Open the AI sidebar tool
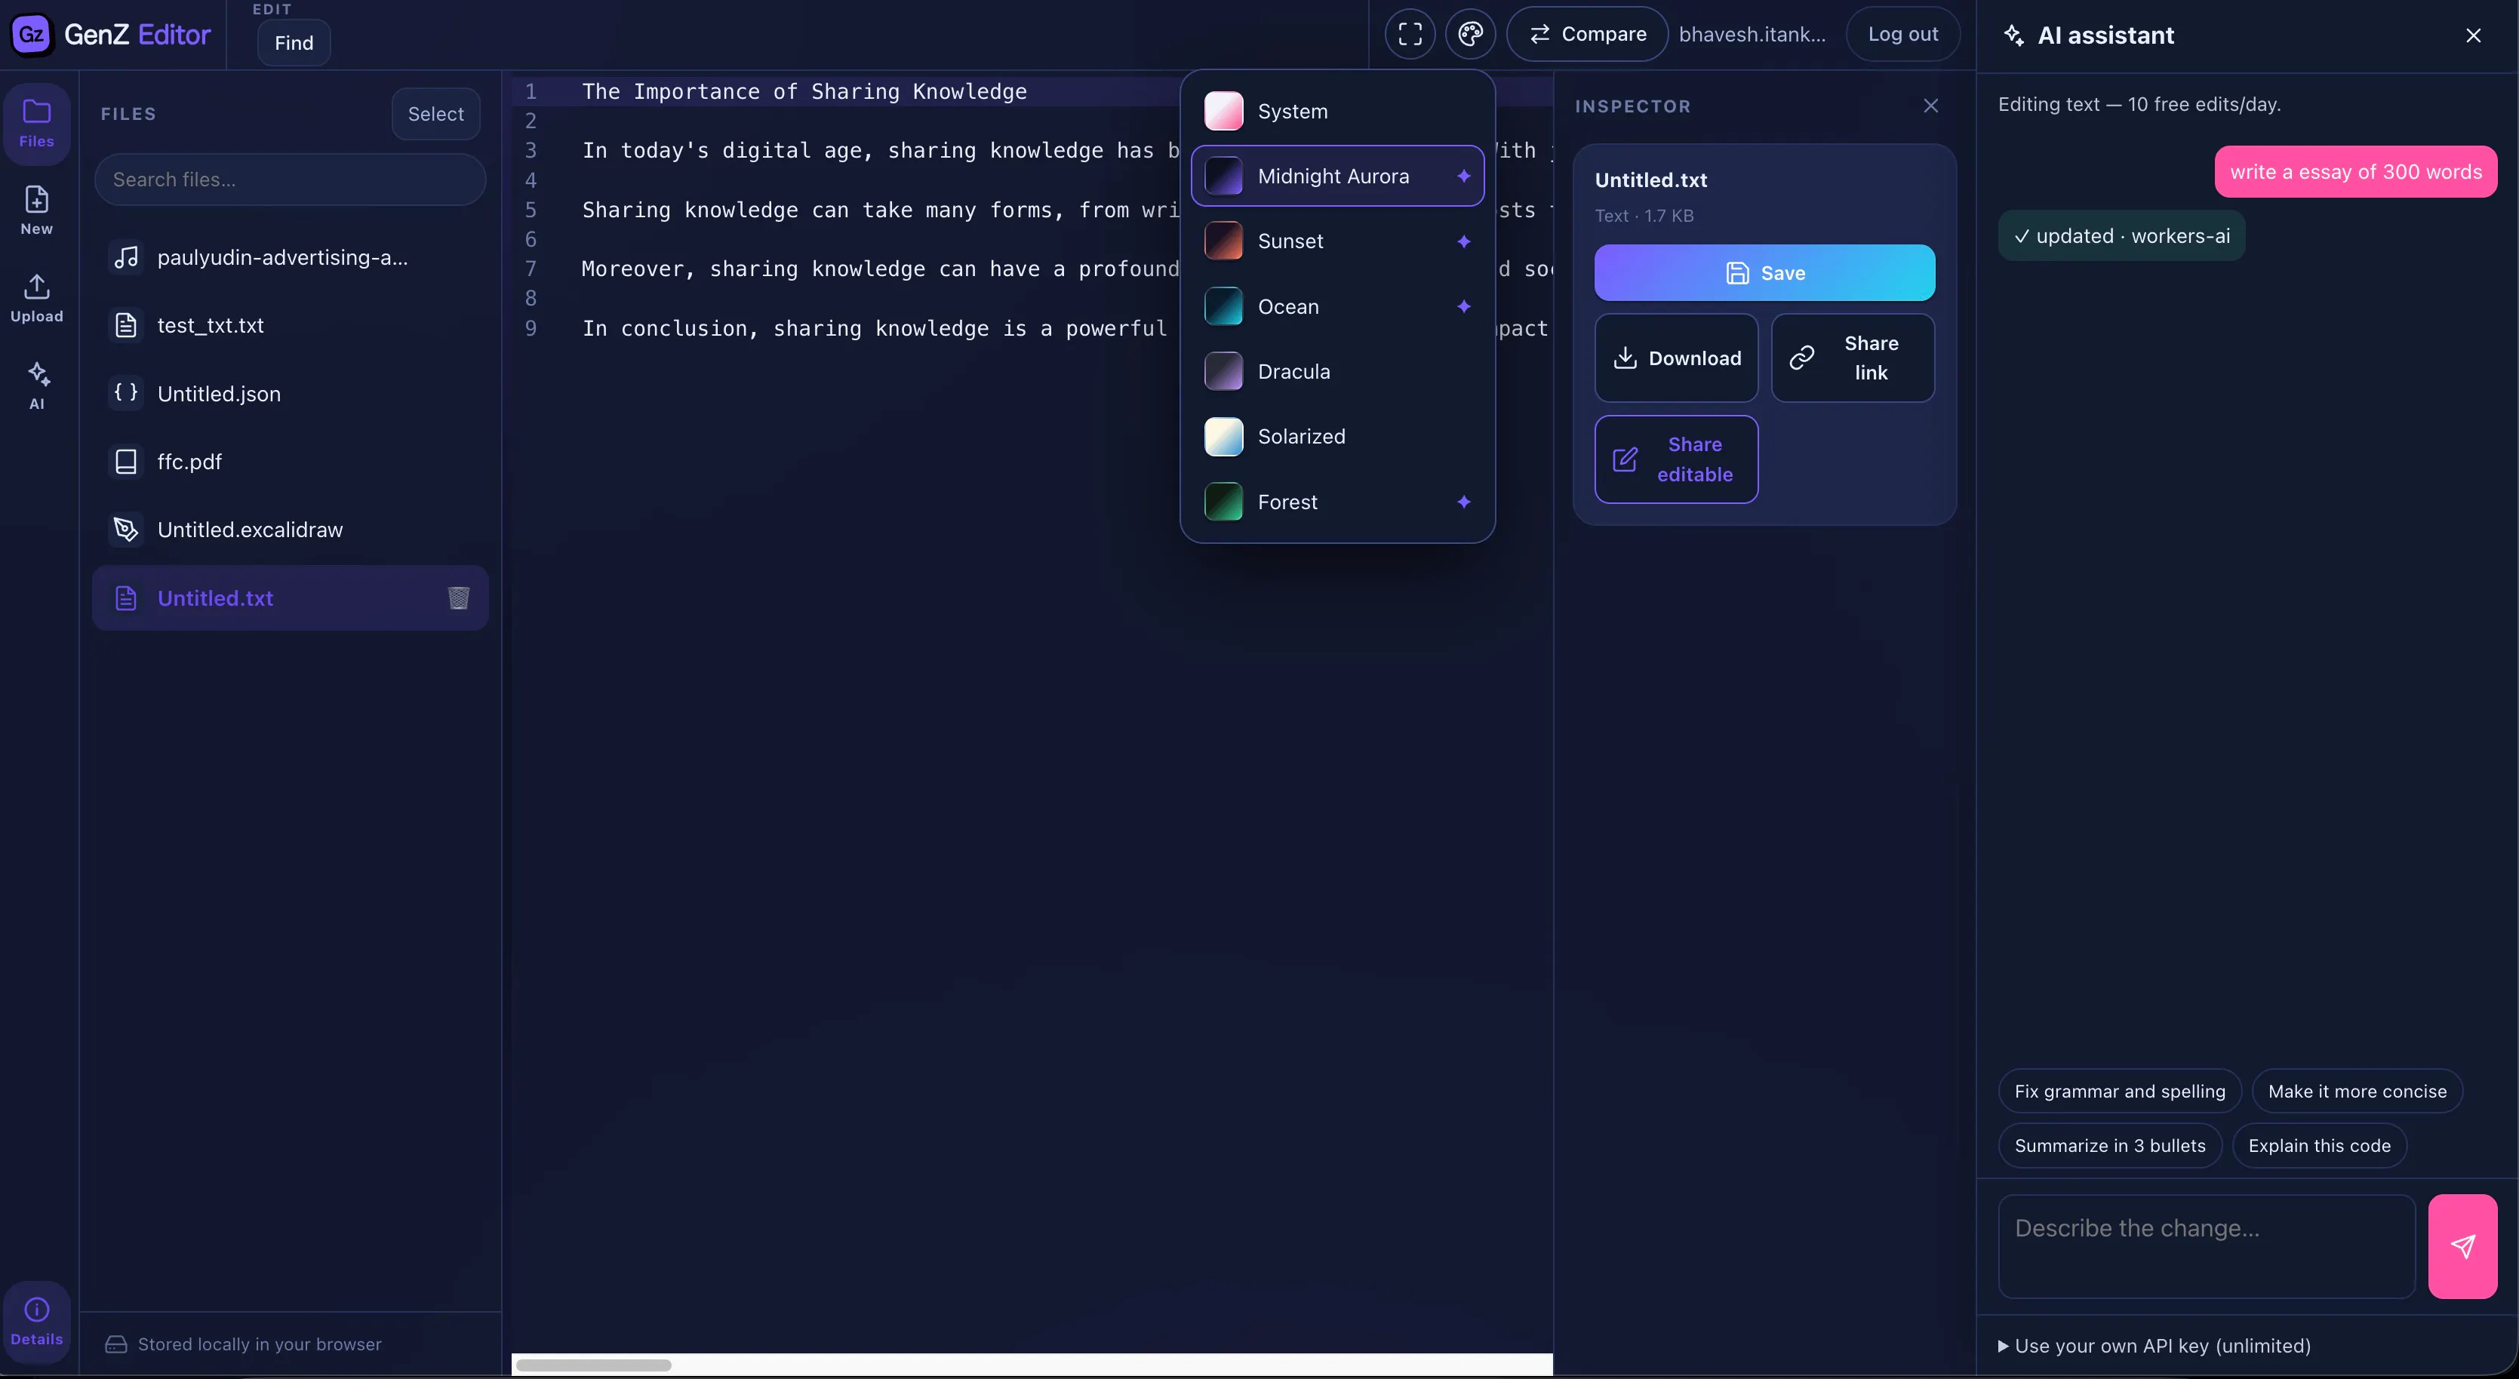 [36, 385]
